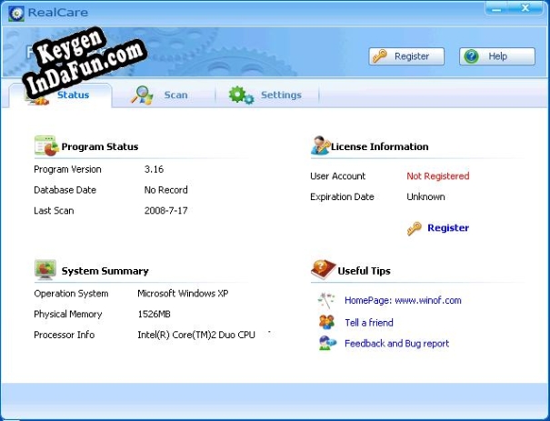Image resolution: width=550 pixels, height=421 pixels.
Task: Click the Database Date value No Record
Action: [x=166, y=190]
